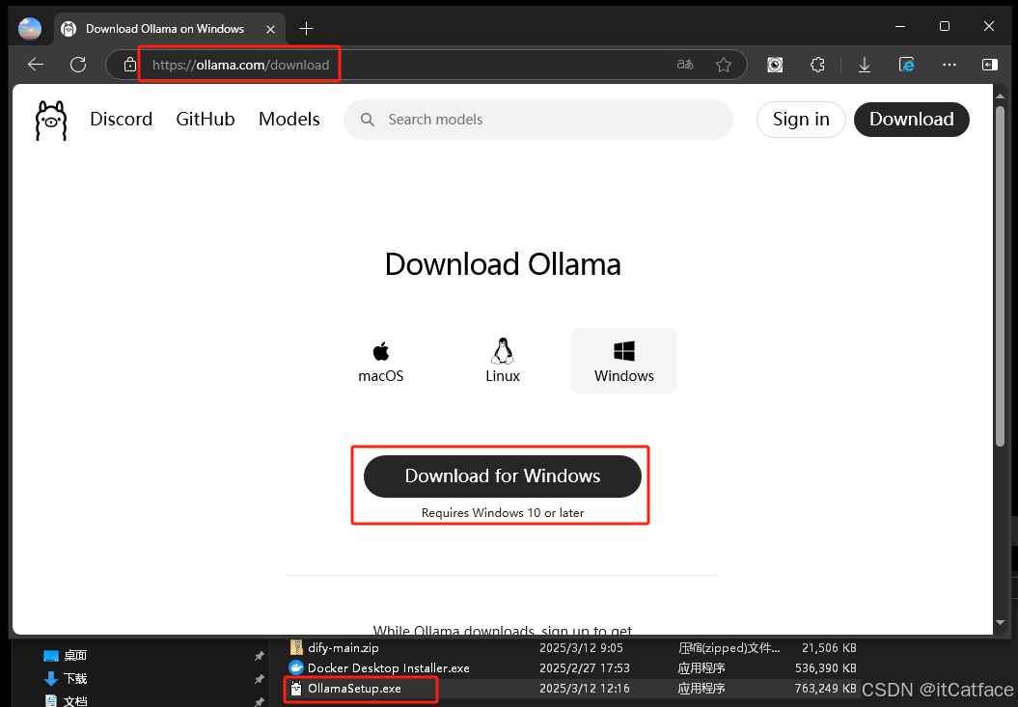Click the Edge profile avatar icon
The height and width of the screenshot is (707, 1018).
coord(30,29)
